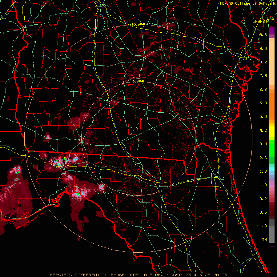This screenshot has width=277, height=277.
Task: Click the 7.4 value on color scale
Action: click(263, 76)
